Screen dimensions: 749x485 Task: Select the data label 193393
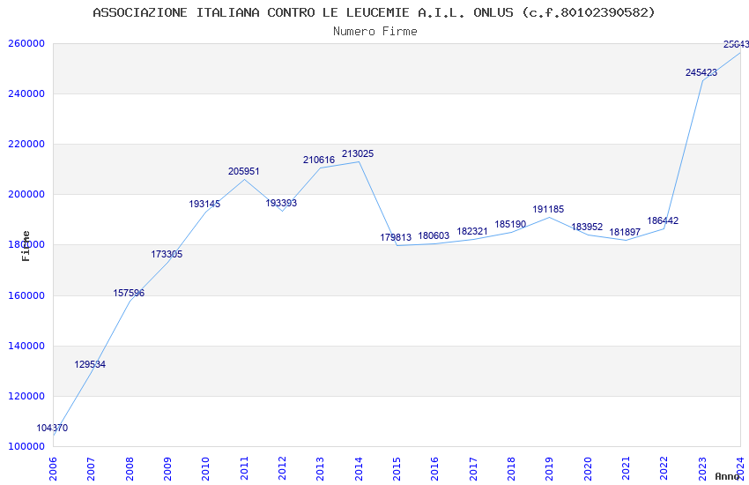pos(281,203)
